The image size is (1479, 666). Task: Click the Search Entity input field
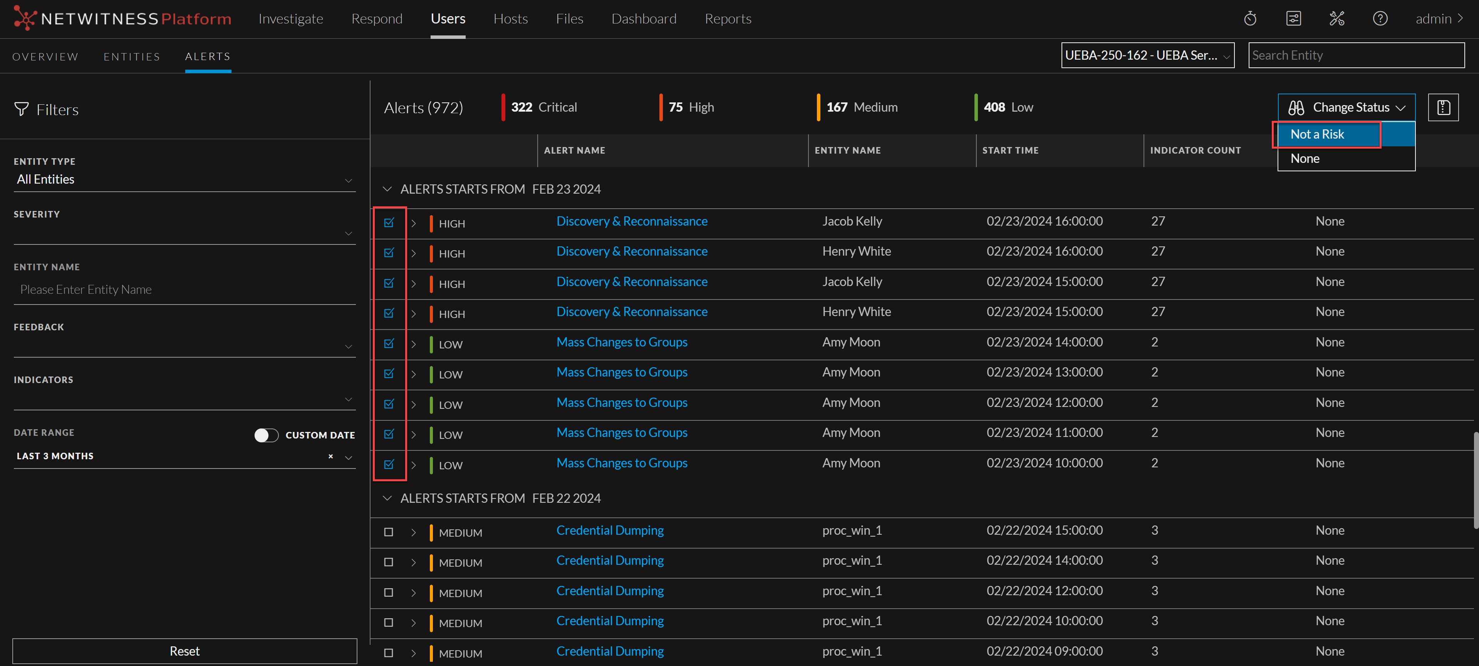click(x=1356, y=56)
